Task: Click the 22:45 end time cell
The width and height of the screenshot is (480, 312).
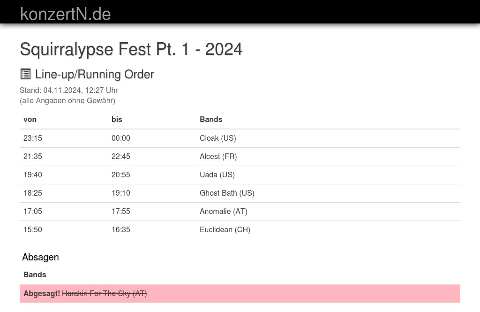Action: (x=121, y=156)
